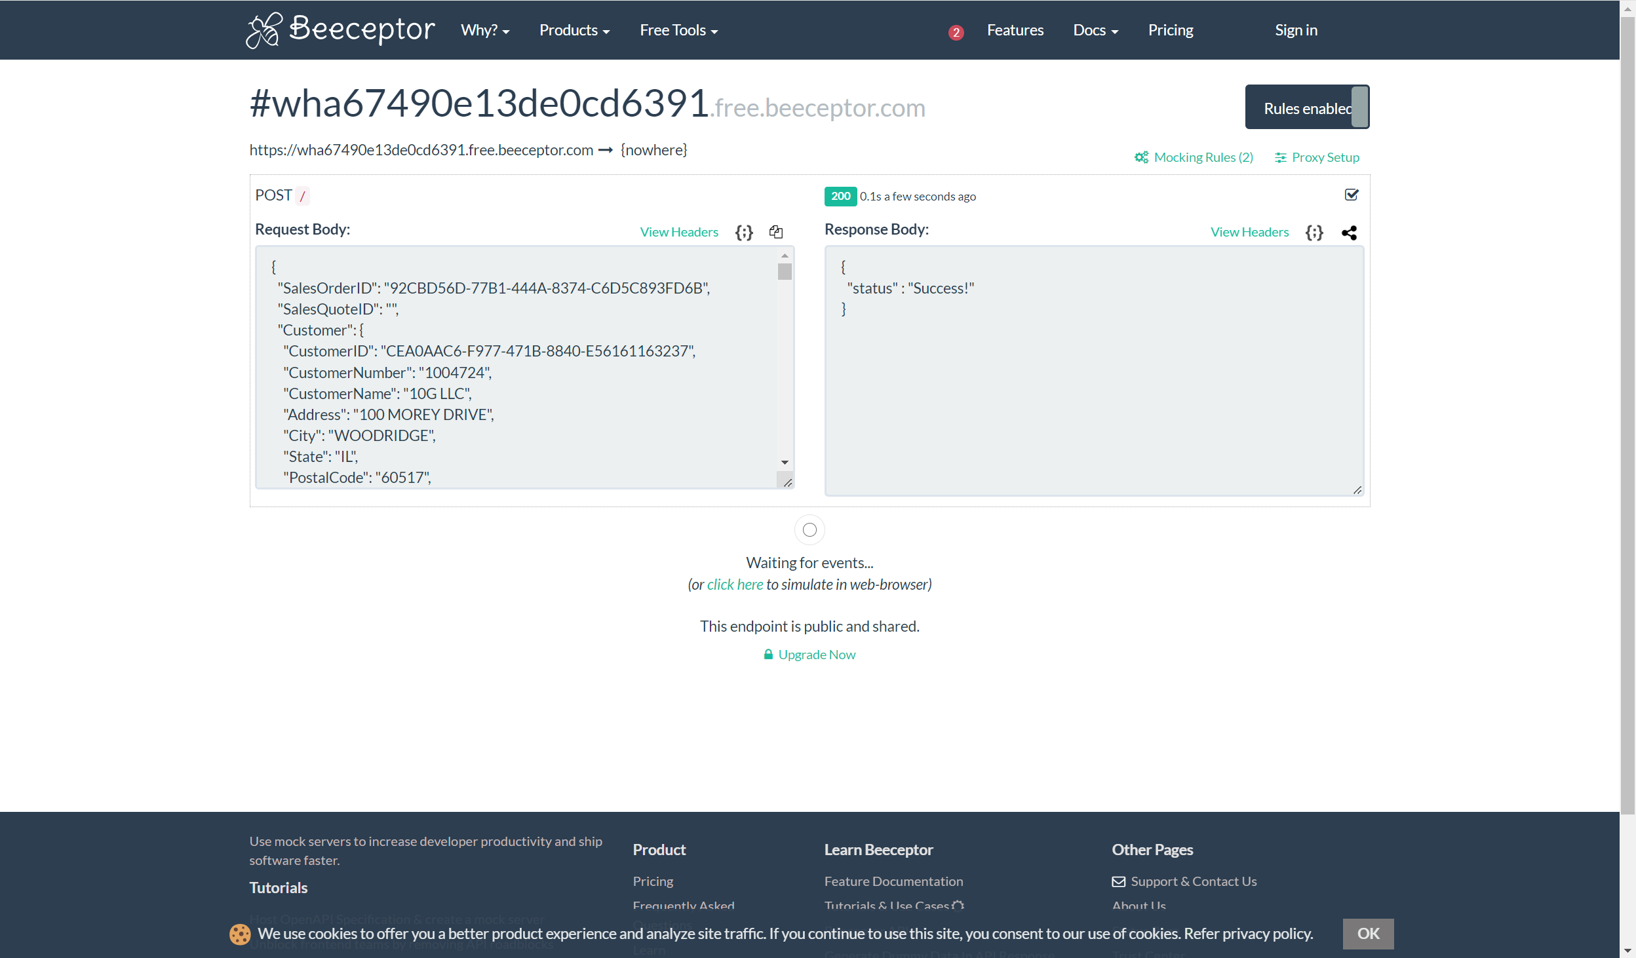Click the envelope icon next to Support
1636x958 pixels.
point(1118,881)
